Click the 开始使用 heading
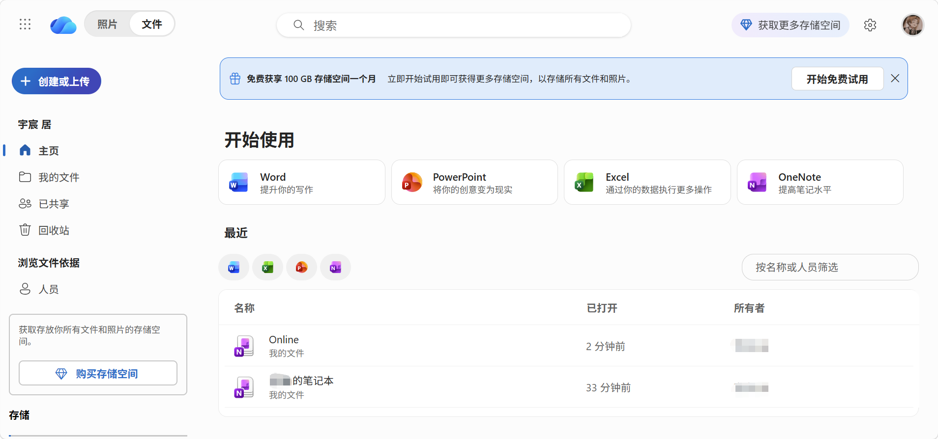938x439 pixels. click(259, 140)
